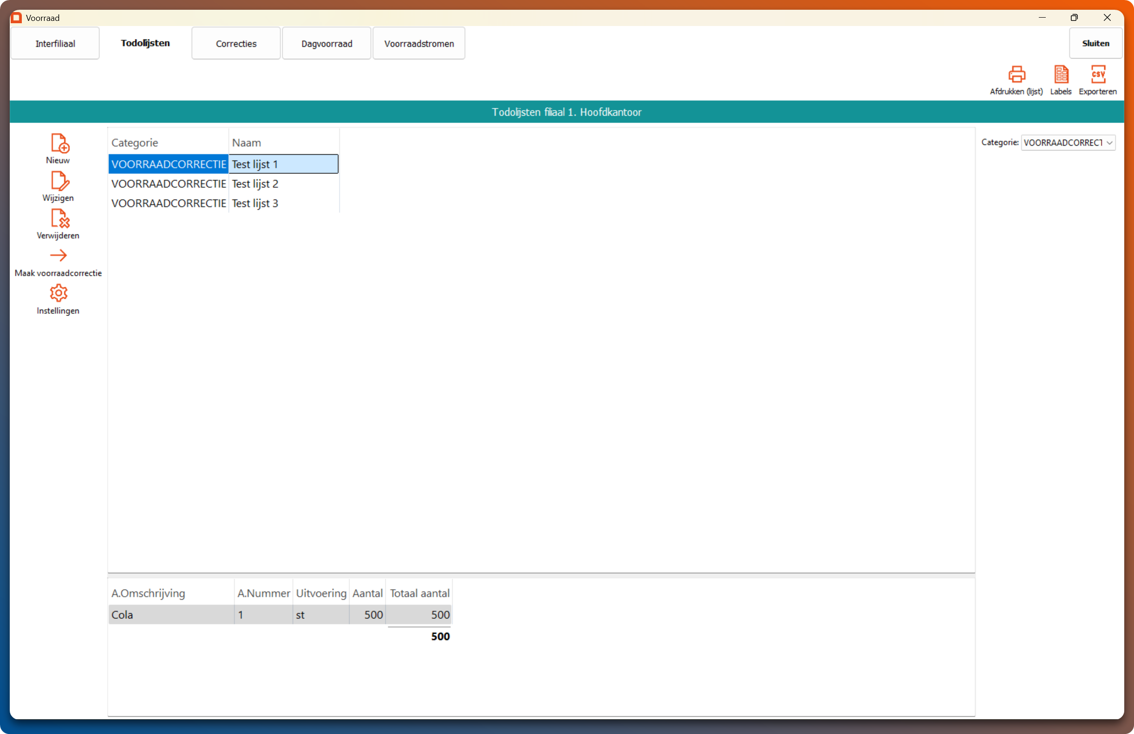
Task: Click the Maak voorraadcorrectie arrow icon
Action: click(58, 256)
